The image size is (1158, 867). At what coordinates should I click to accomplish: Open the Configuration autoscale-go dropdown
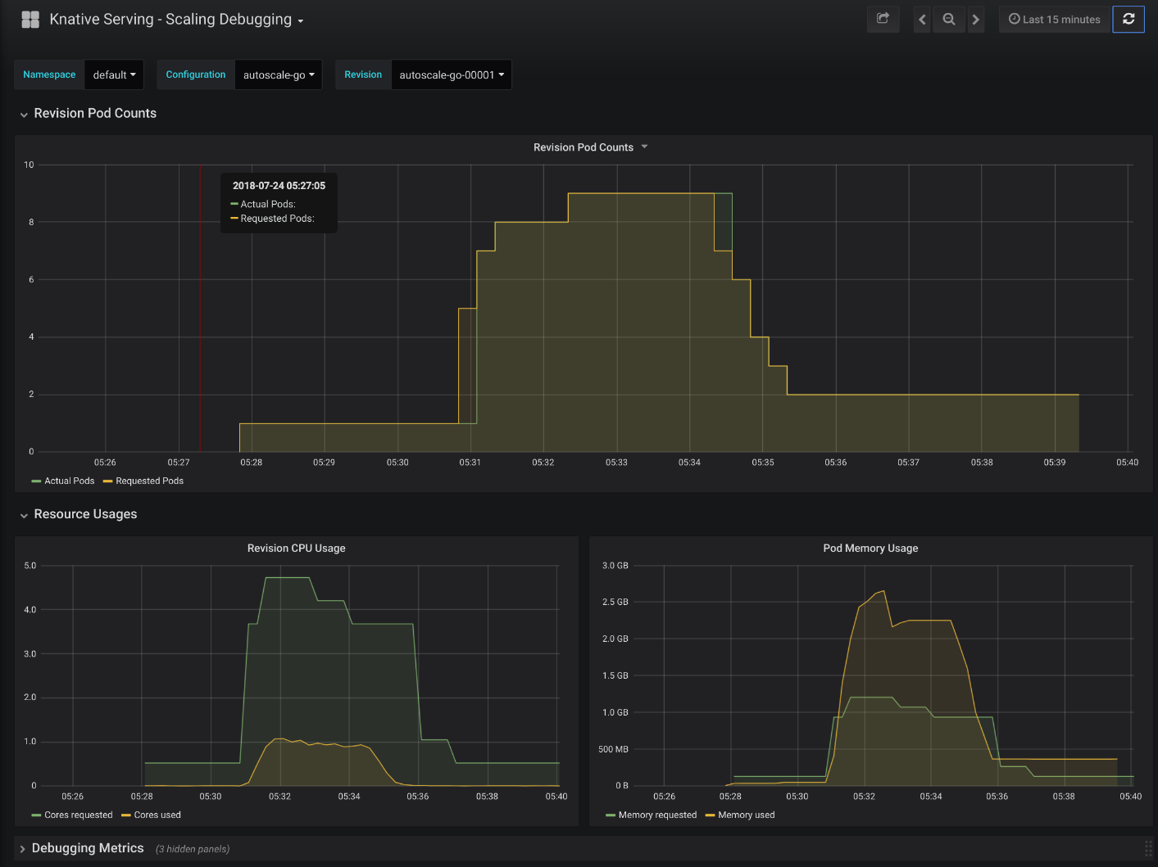click(279, 75)
